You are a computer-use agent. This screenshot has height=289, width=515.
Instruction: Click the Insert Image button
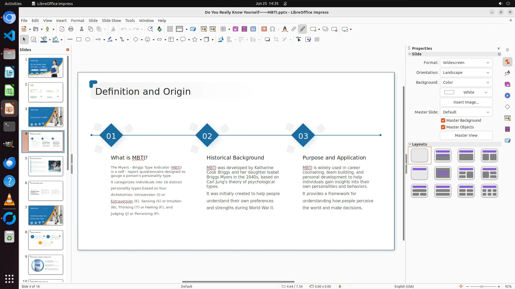(466, 102)
